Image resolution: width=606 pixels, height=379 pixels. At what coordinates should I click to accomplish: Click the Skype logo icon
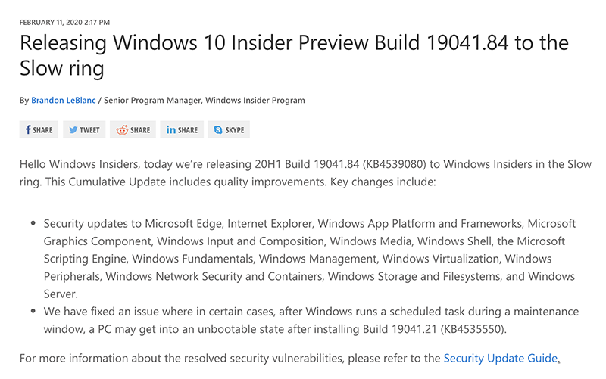tap(219, 130)
